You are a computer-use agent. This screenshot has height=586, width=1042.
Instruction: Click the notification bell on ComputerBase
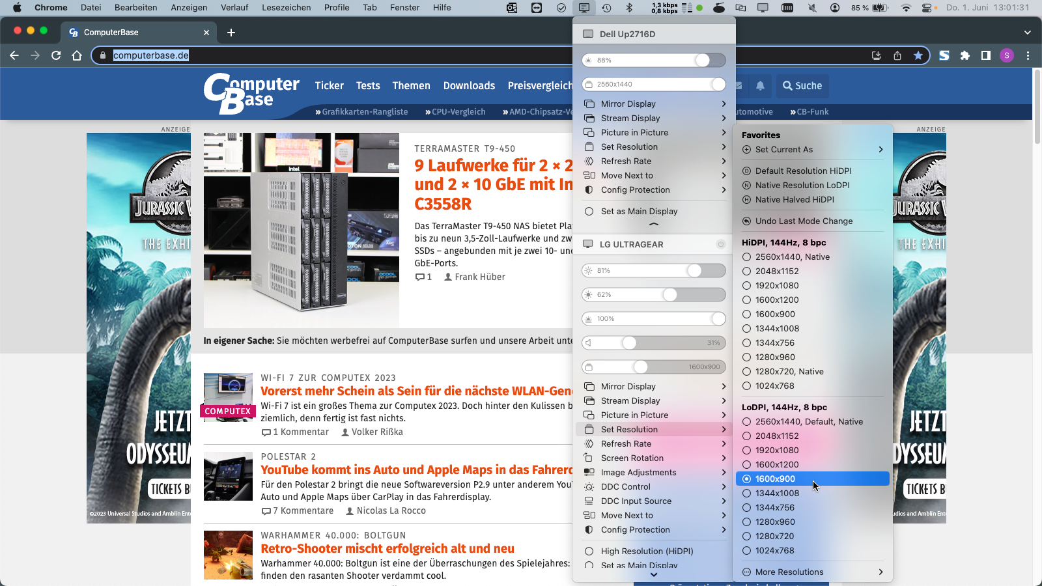(x=760, y=85)
